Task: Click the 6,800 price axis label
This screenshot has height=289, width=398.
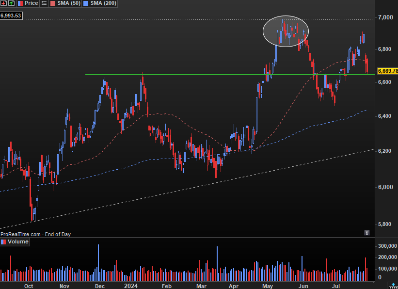Action: click(x=384, y=49)
